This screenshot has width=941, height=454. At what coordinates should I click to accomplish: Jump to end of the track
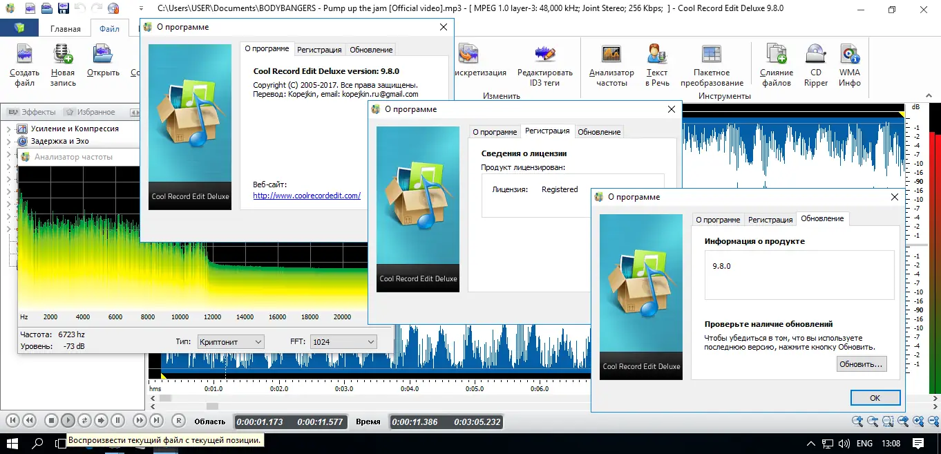click(x=156, y=420)
